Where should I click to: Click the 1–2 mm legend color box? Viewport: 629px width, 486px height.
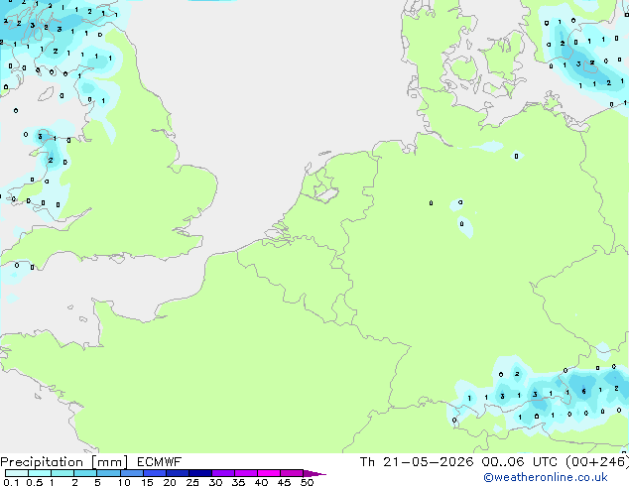63,473
